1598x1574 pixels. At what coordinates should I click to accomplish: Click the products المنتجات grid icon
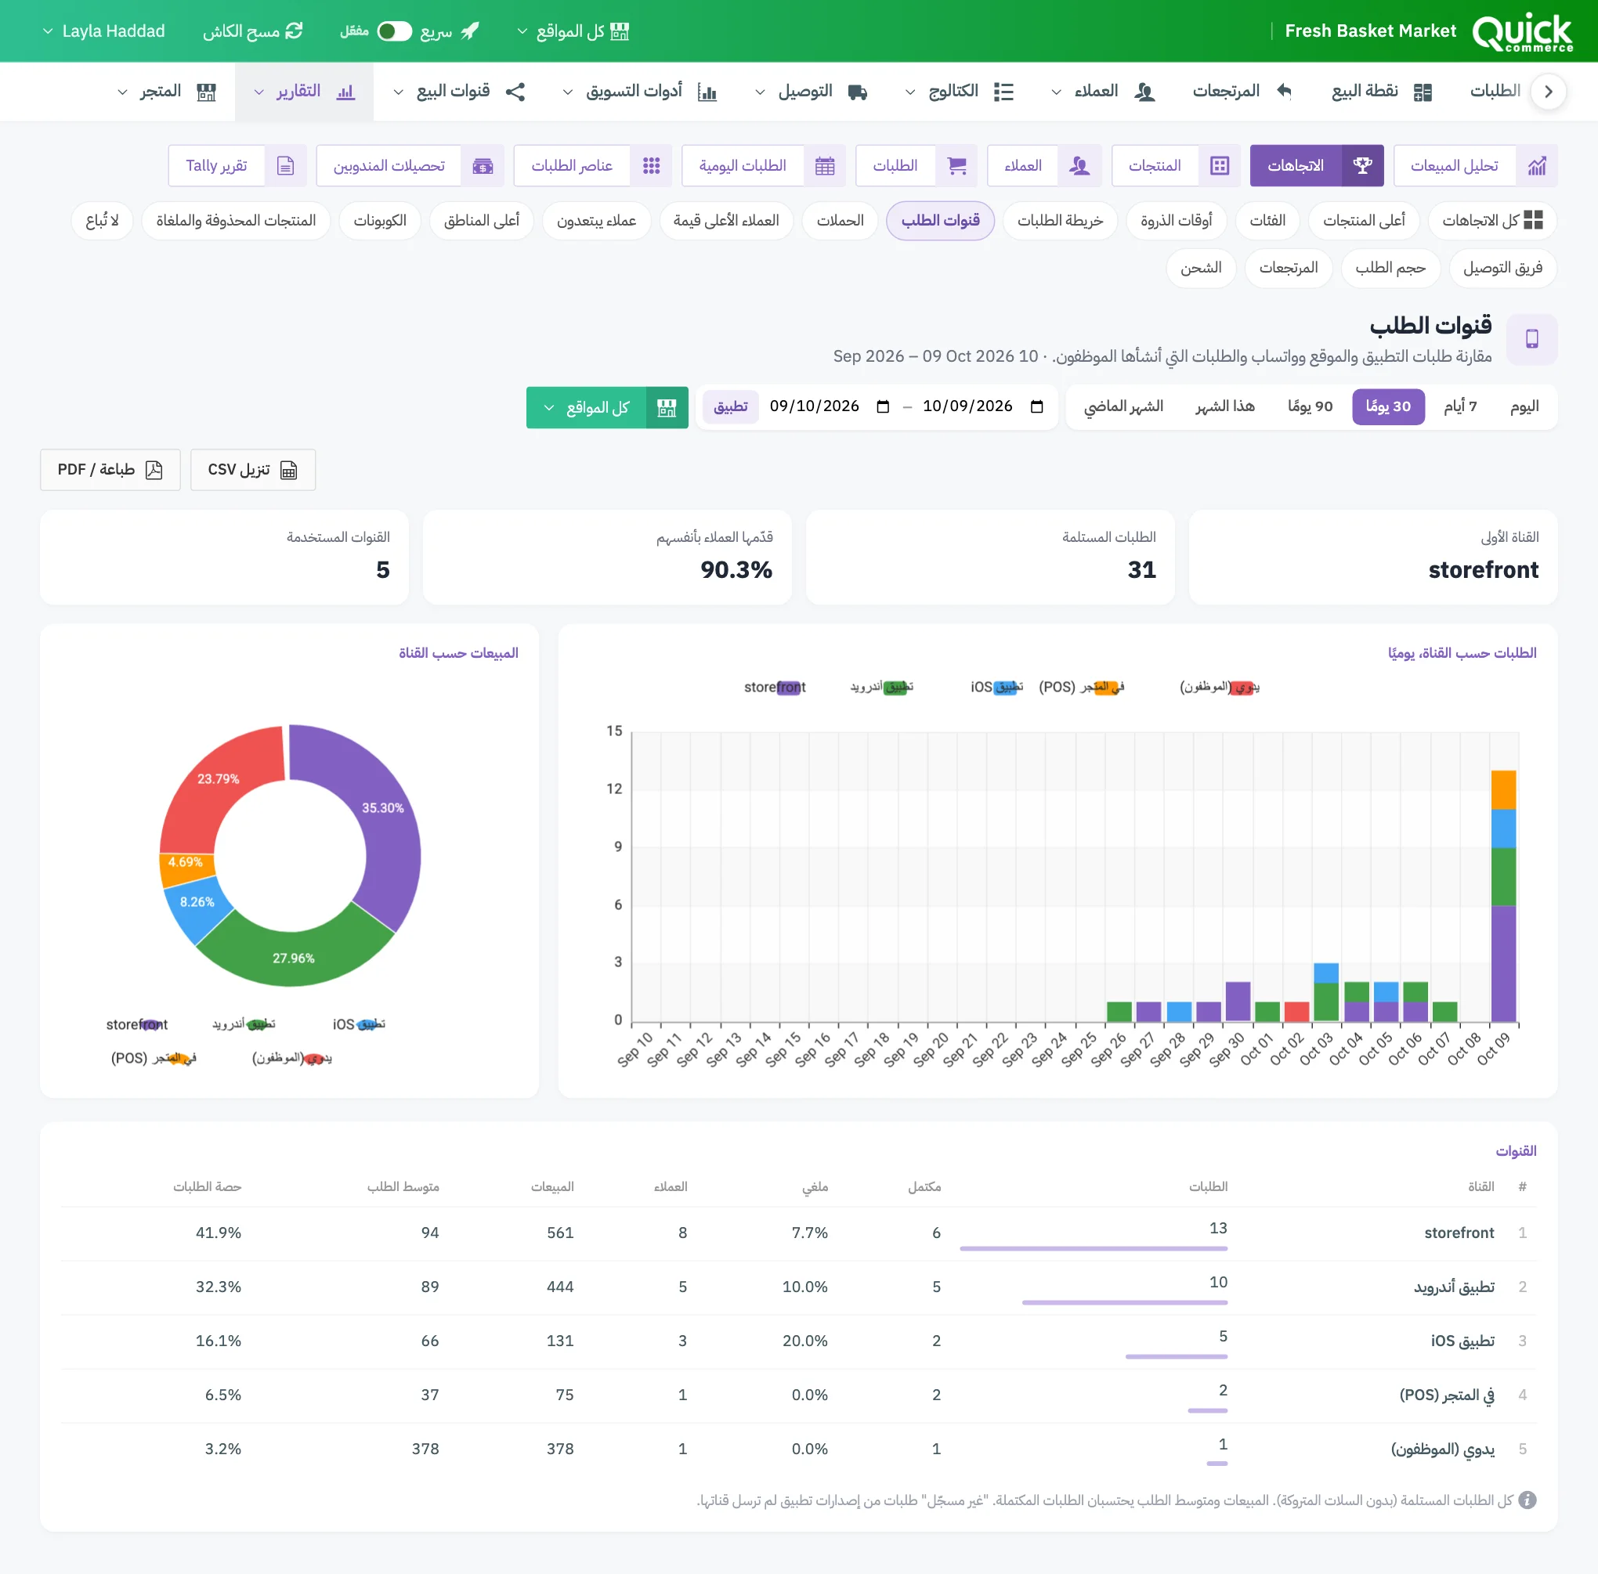click(x=1219, y=166)
